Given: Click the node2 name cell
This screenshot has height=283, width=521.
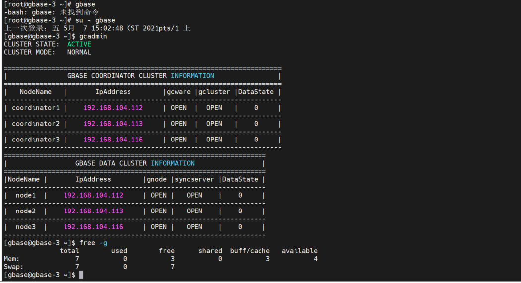Looking at the screenshot, I should click(26, 211).
